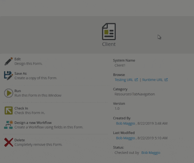Image resolution: width=194 pixels, height=163 pixels.
Task: Click the Design a new Workflow icon
Action: click(9, 125)
